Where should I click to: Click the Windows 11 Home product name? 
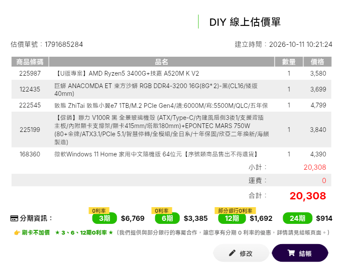click(156, 154)
